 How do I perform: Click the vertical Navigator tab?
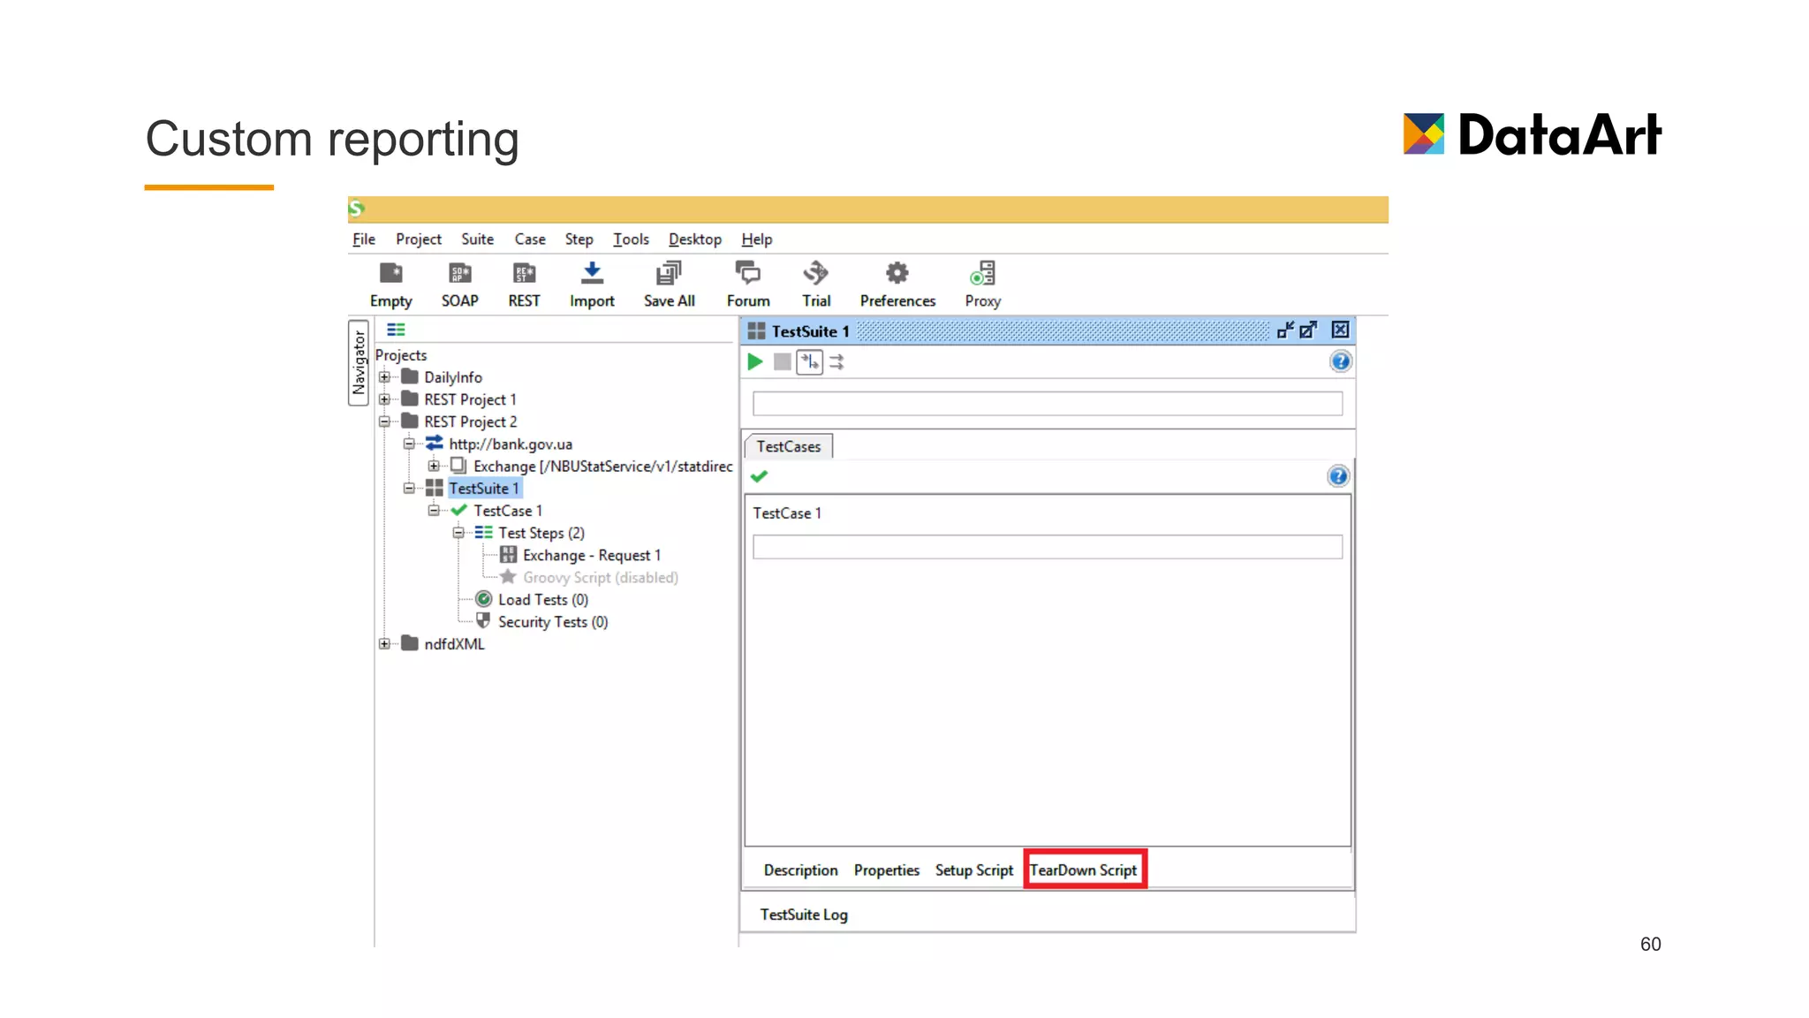tap(359, 363)
